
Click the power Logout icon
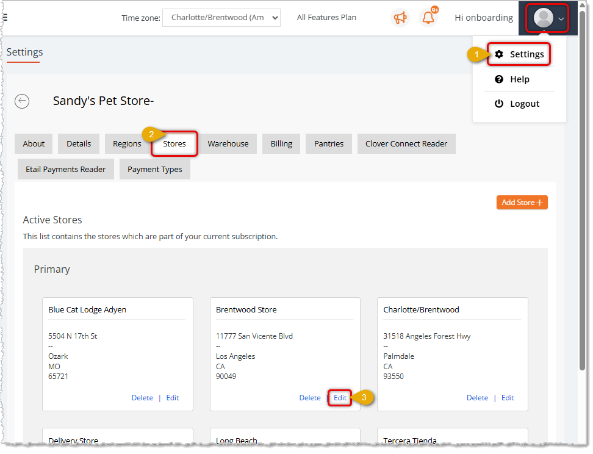[499, 104]
